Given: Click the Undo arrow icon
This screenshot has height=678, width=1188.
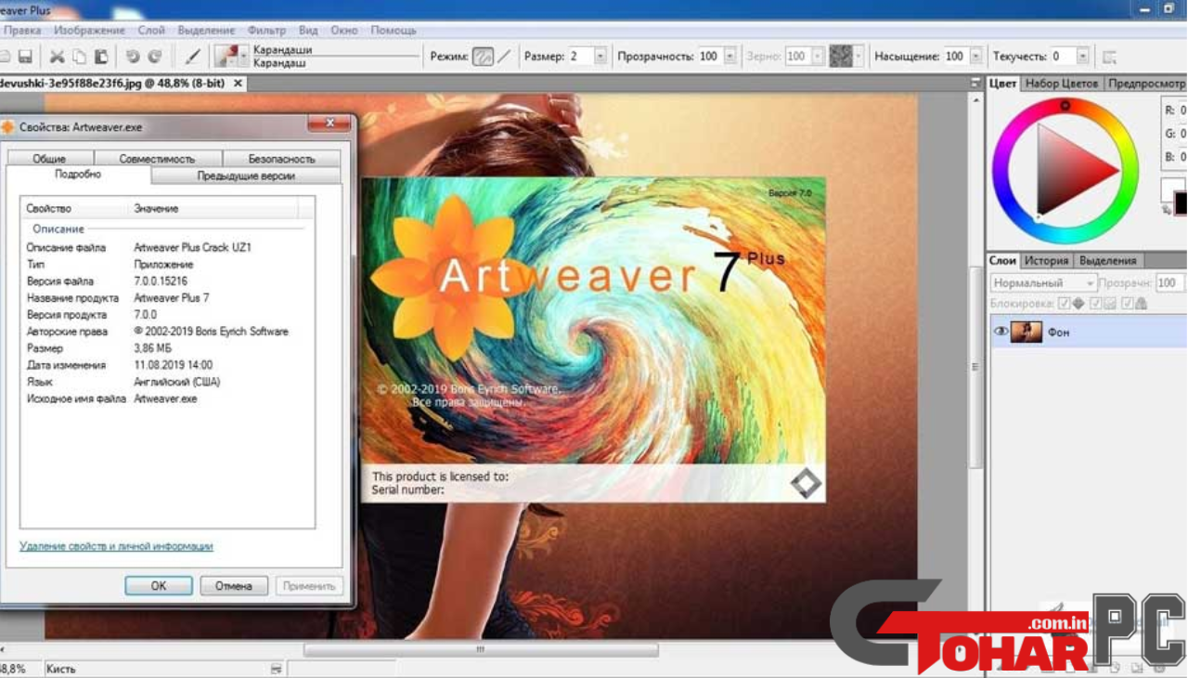Looking at the screenshot, I should (133, 57).
